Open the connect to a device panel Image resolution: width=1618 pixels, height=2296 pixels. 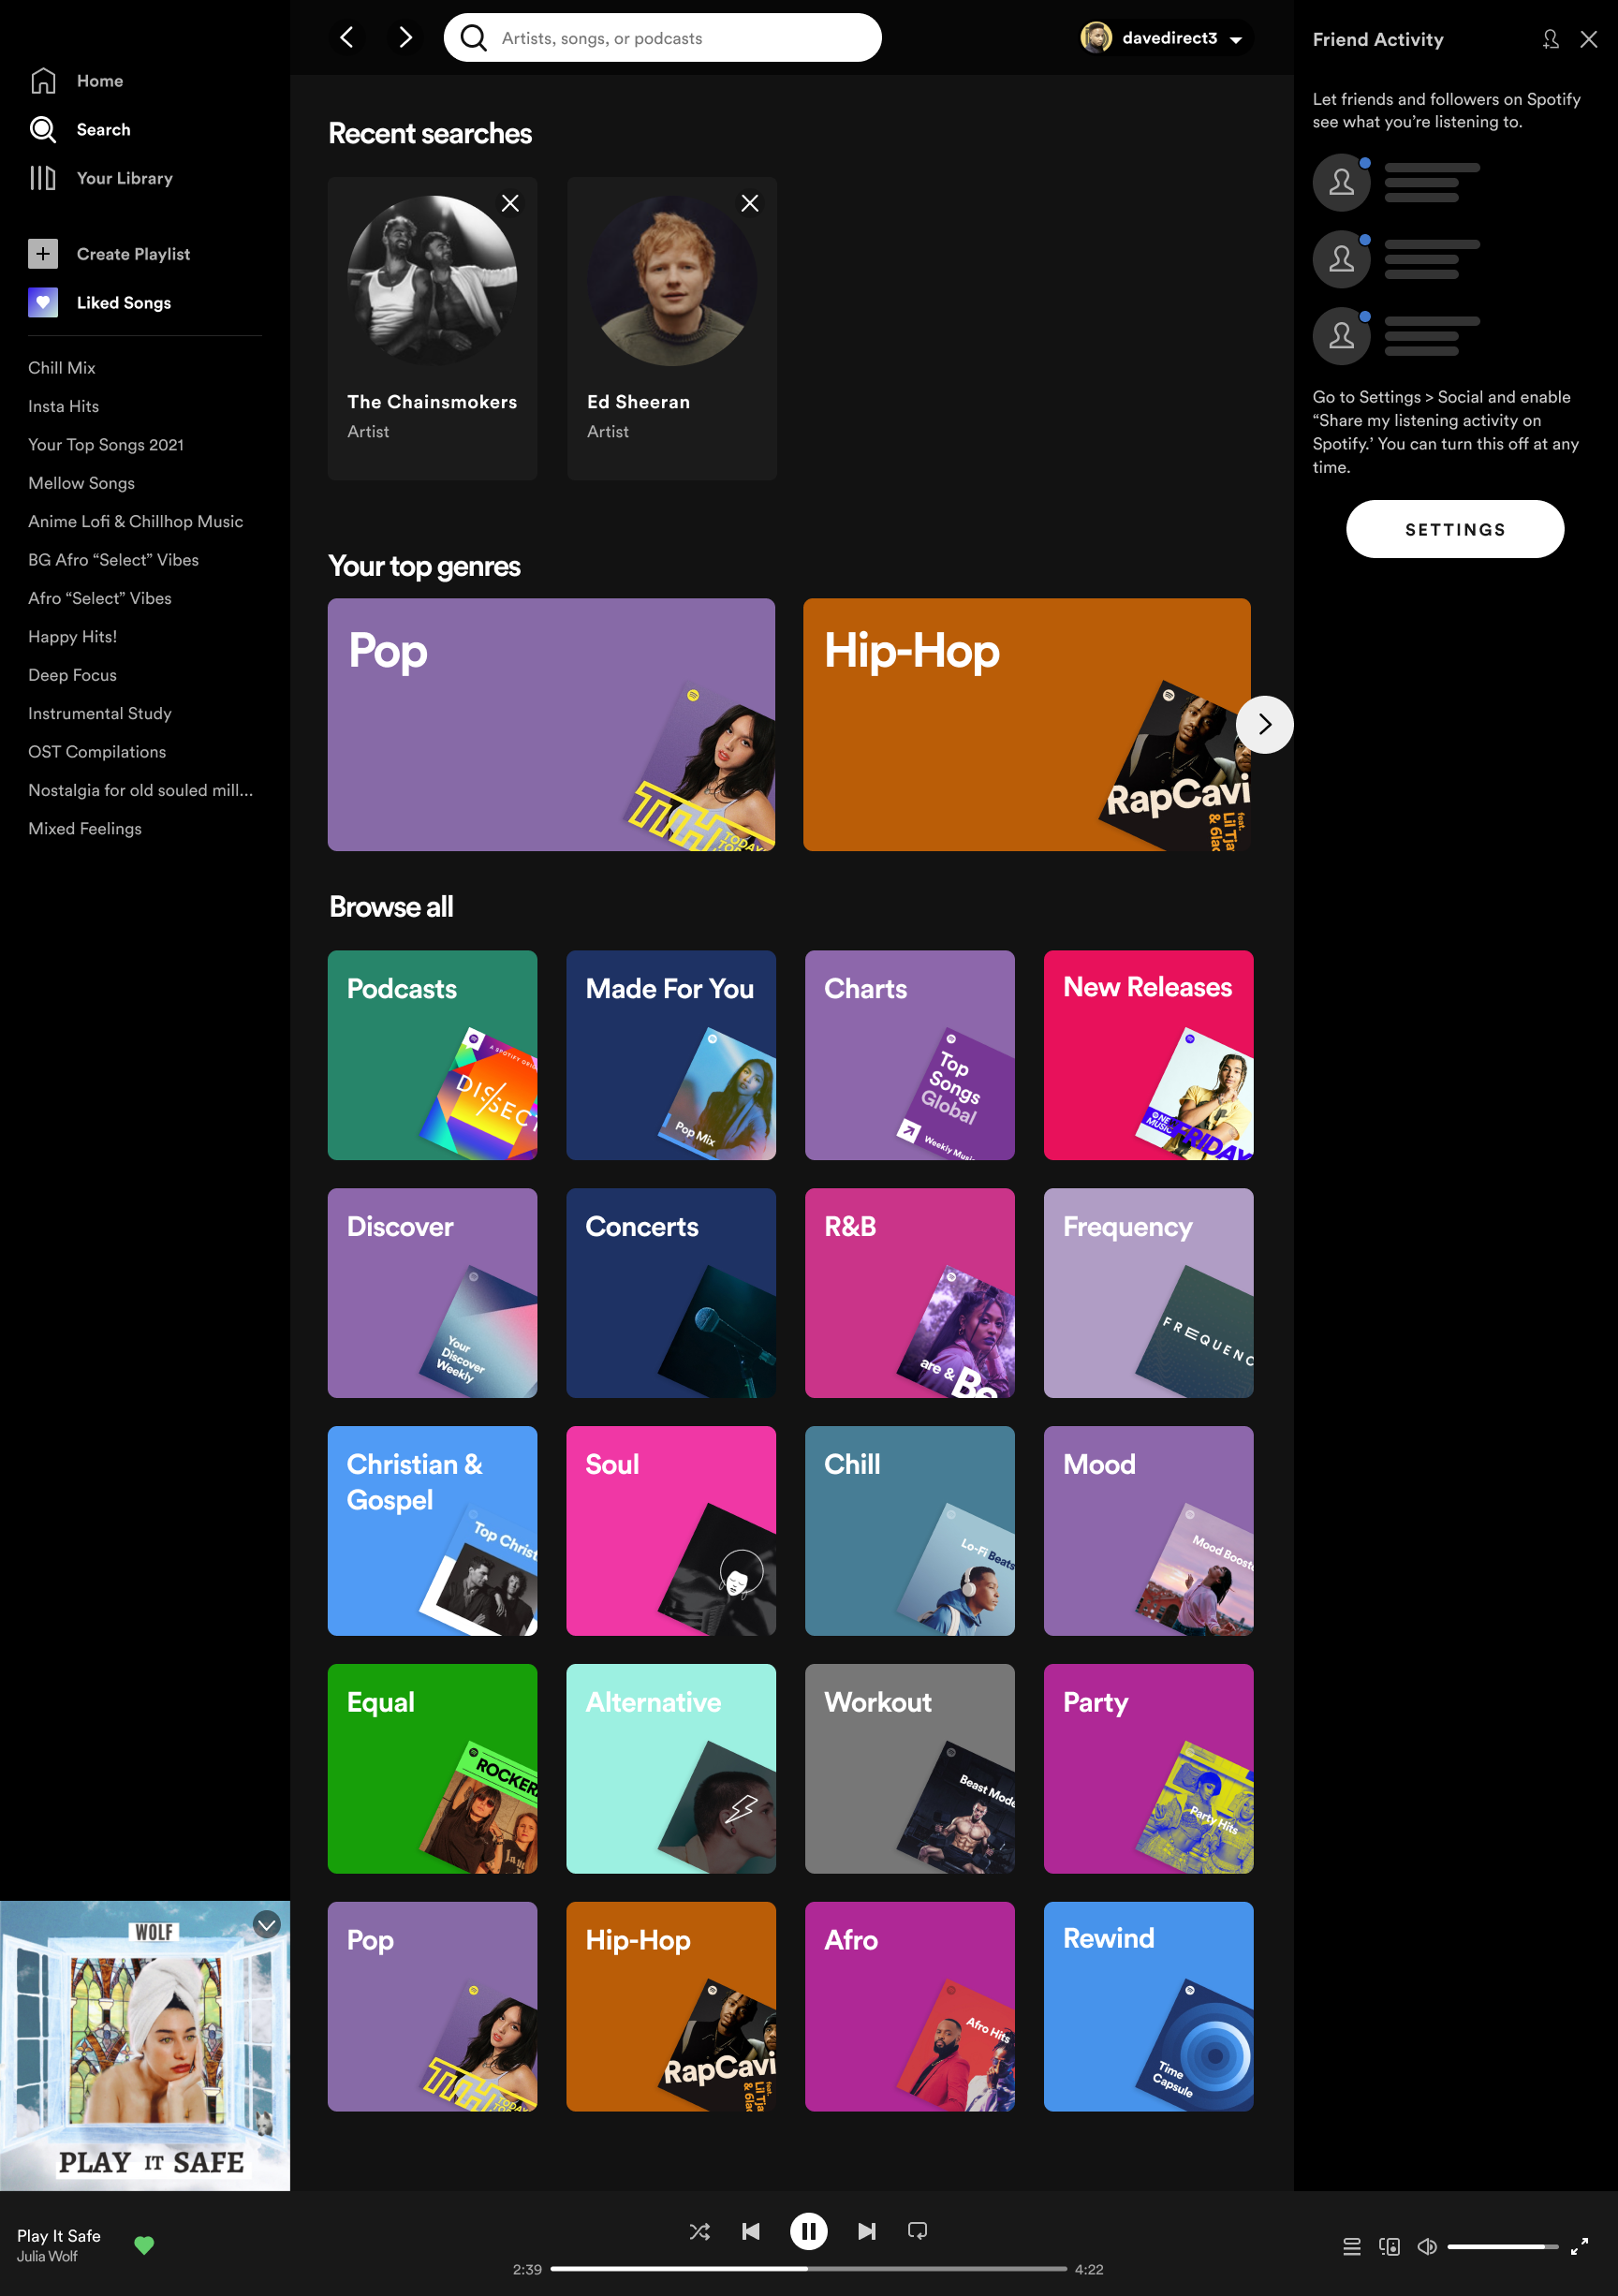click(1390, 2246)
